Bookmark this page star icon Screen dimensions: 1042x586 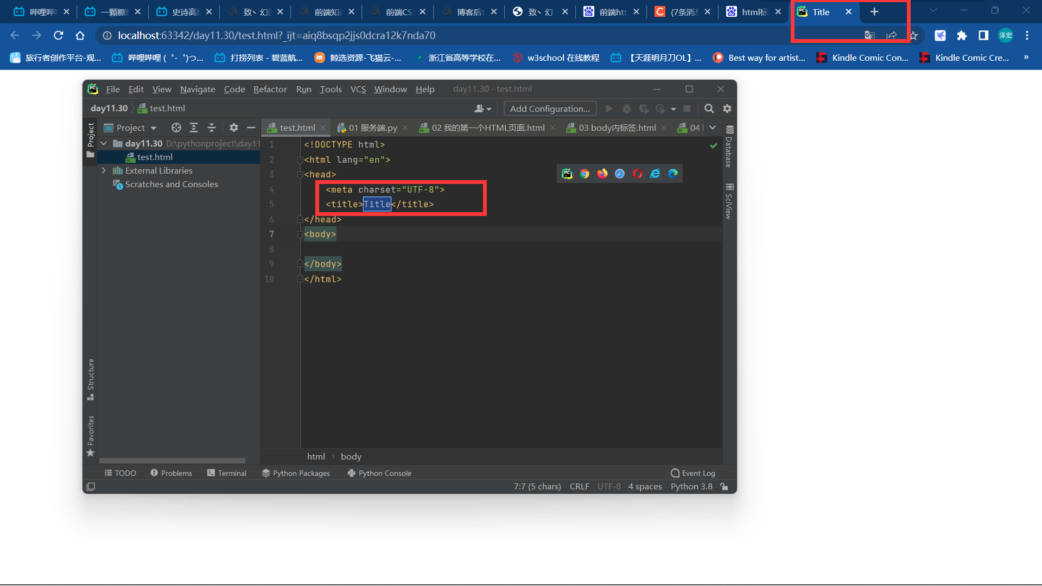914,35
